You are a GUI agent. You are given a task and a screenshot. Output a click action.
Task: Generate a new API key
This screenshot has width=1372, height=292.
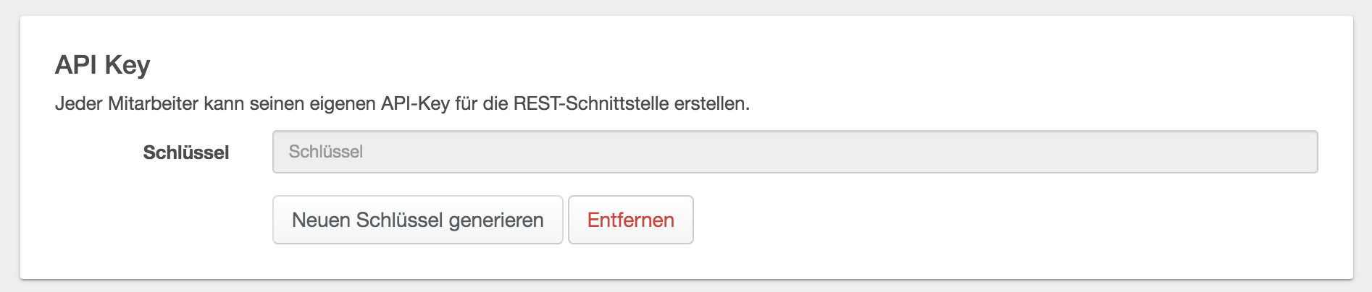(x=417, y=220)
